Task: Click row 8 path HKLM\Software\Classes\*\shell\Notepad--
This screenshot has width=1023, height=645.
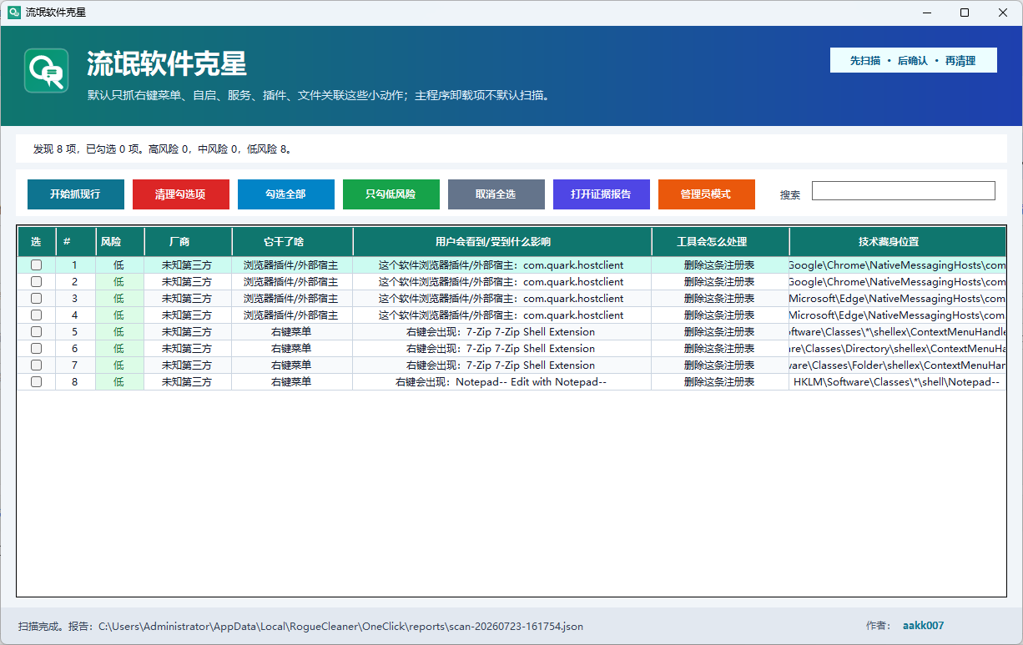Action: pos(897,382)
